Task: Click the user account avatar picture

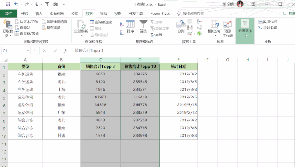Action: click(240, 4)
